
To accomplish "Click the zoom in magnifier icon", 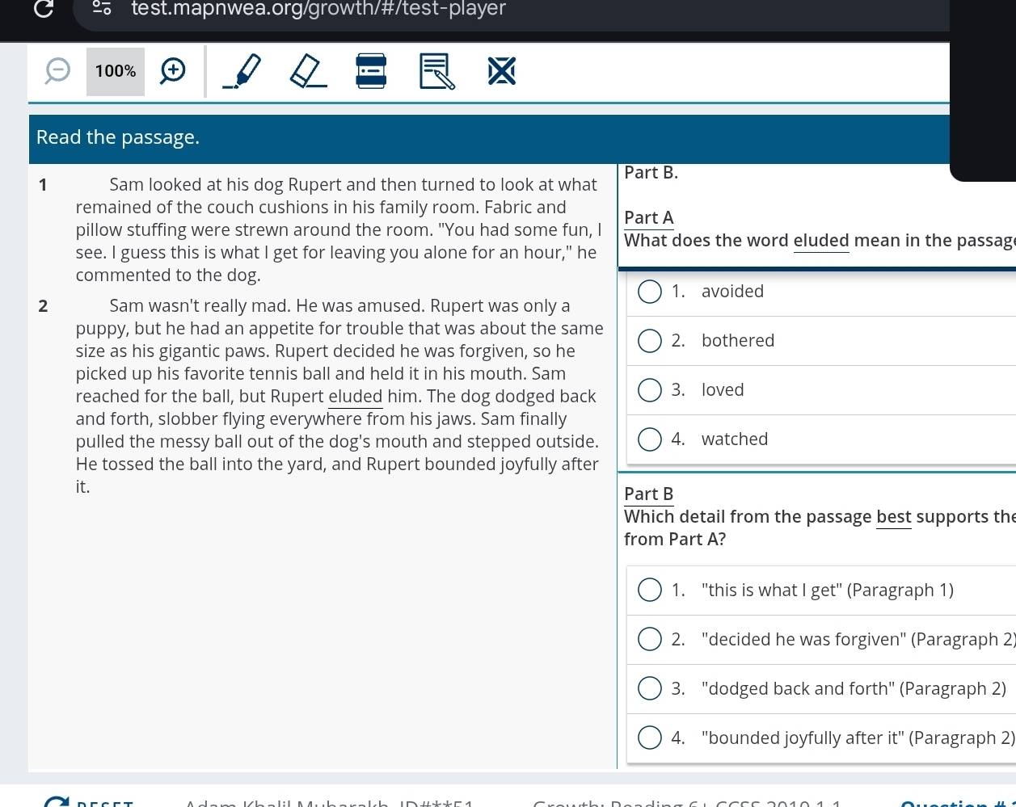I will (x=172, y=71).
